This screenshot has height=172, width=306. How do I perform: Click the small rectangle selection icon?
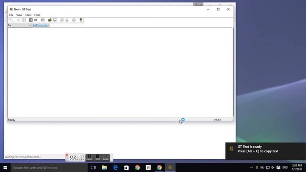click(x=36, y=20)
